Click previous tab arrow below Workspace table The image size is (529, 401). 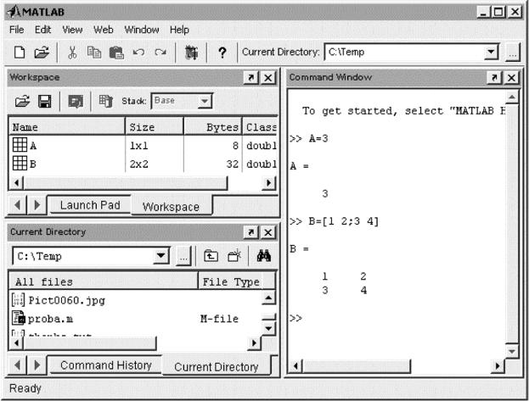[17, 205]
